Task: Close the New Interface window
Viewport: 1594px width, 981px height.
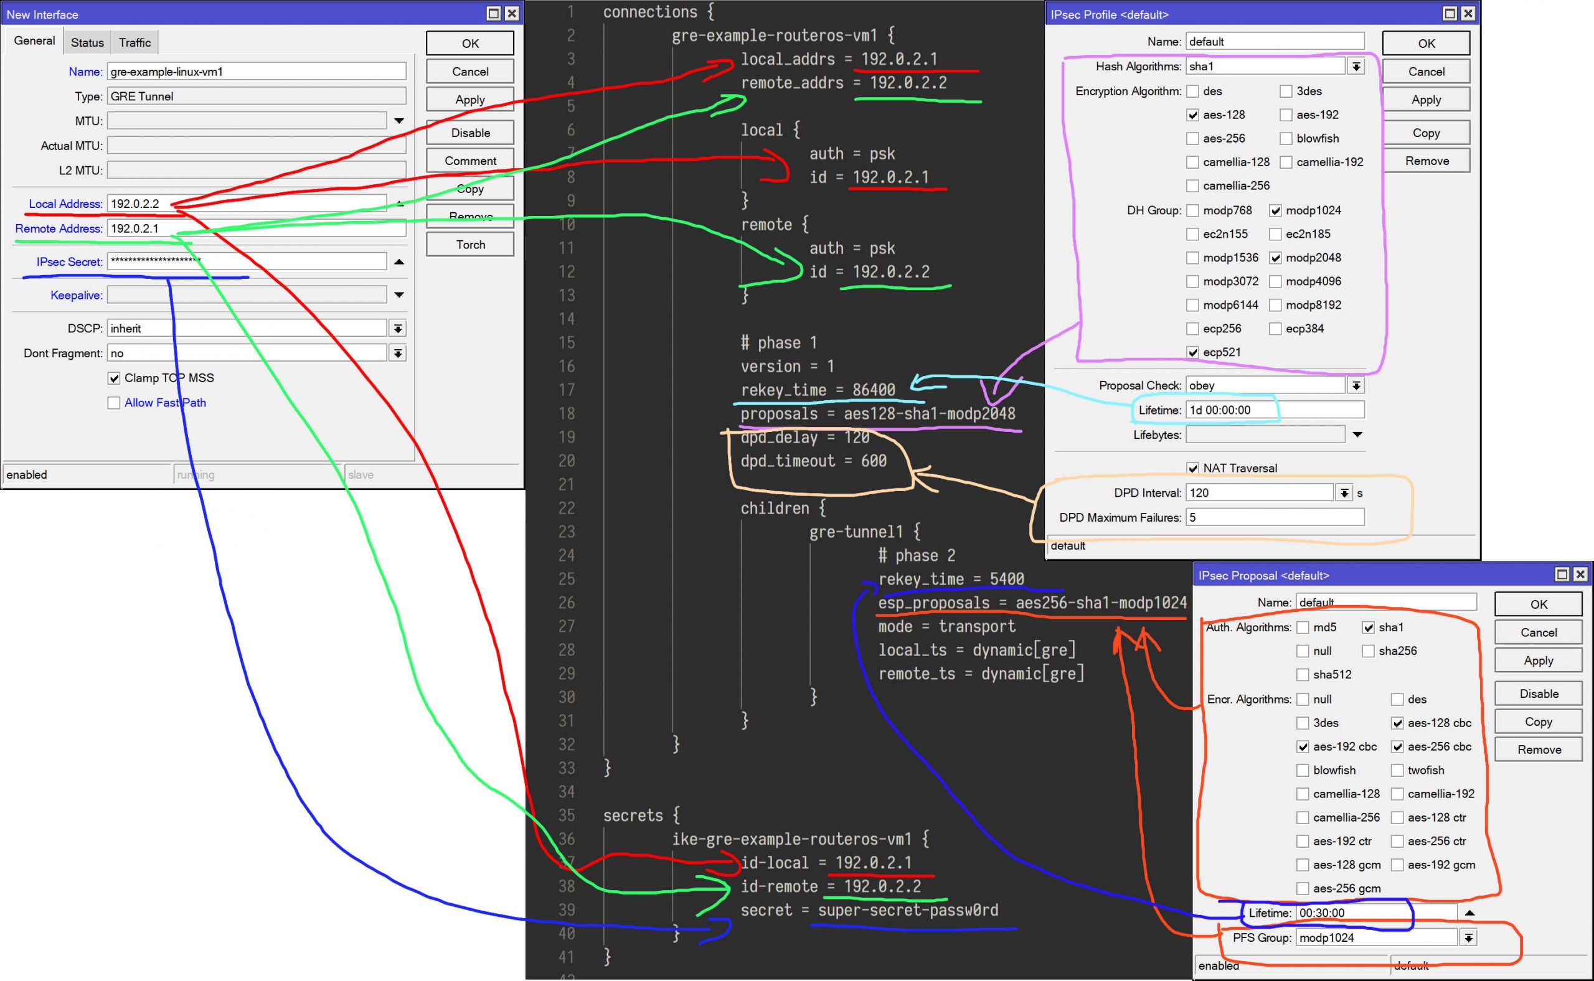Action: point(512,14)
